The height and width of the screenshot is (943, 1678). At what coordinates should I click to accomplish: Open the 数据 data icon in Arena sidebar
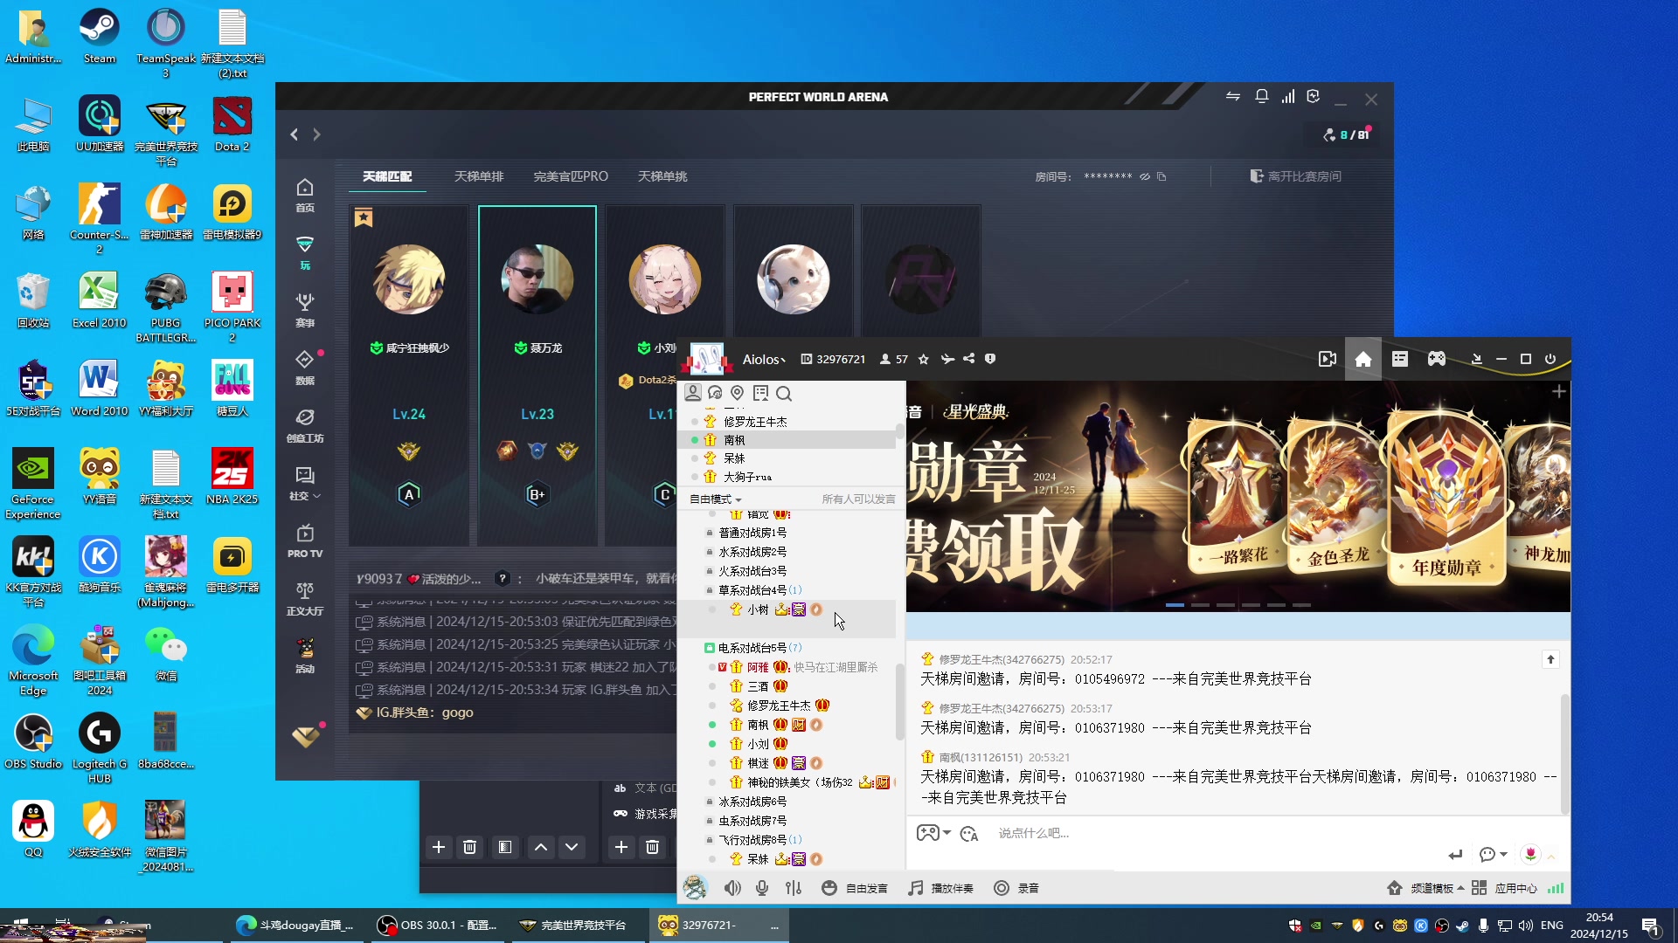(304, 368)
